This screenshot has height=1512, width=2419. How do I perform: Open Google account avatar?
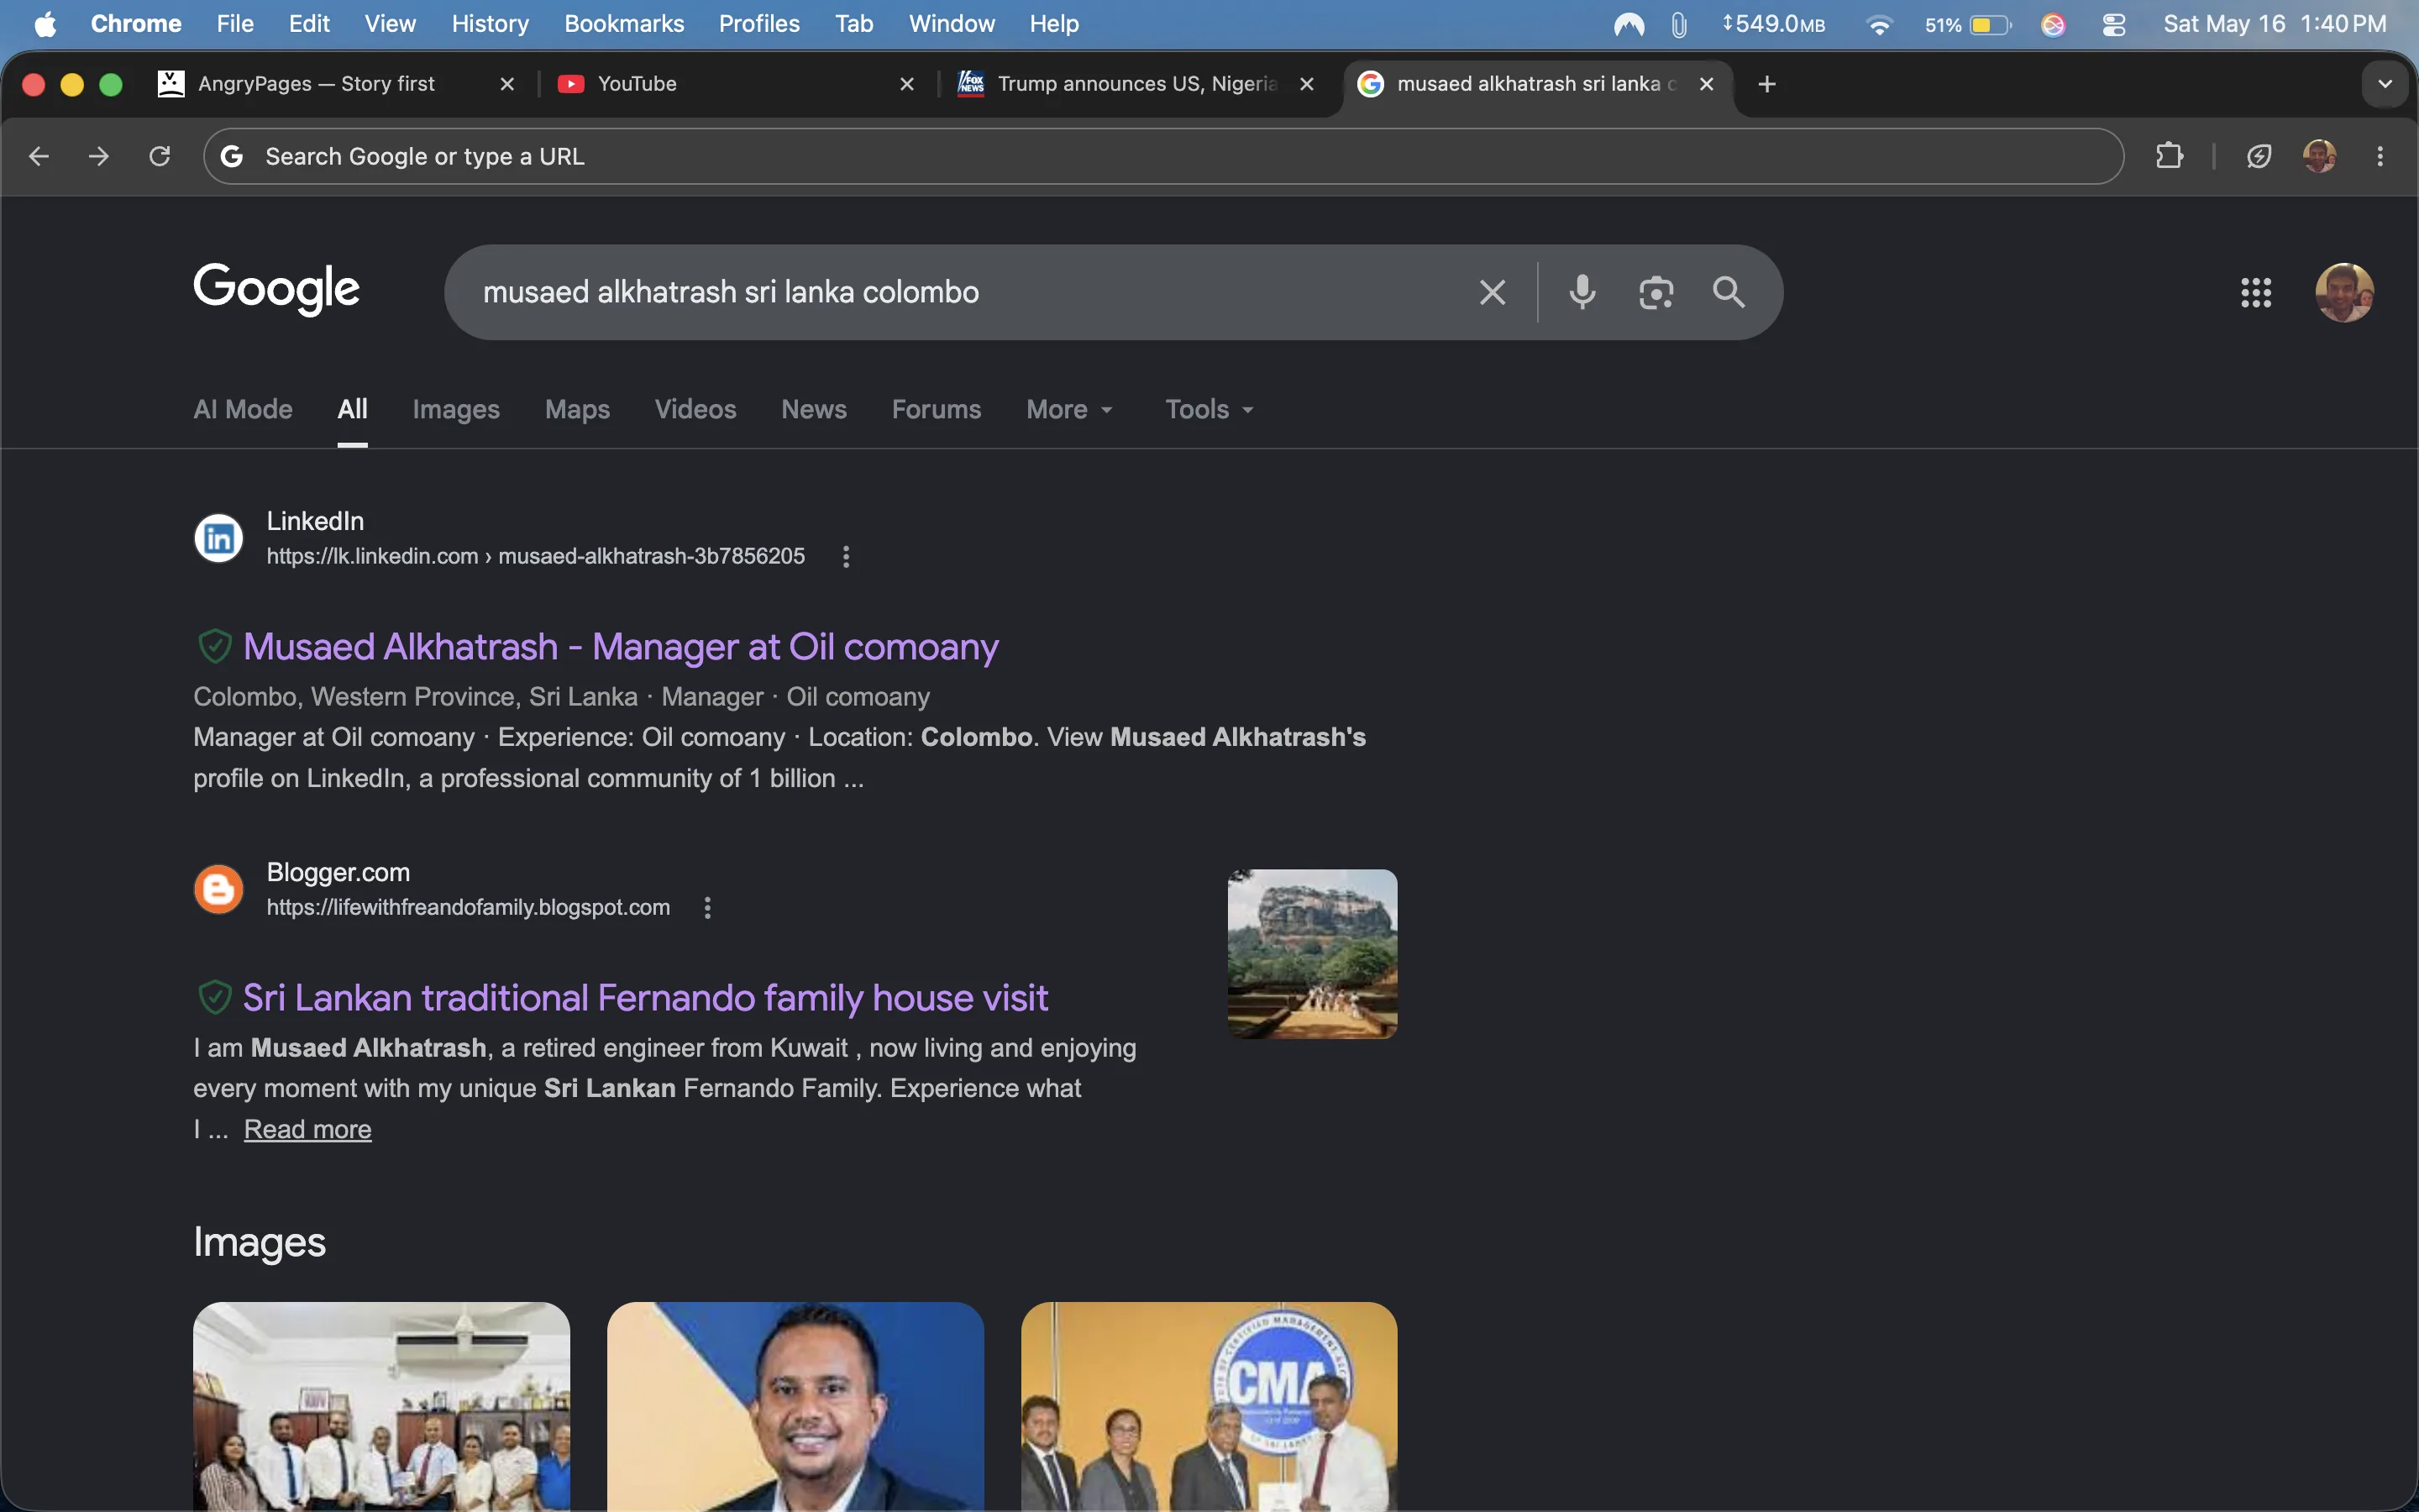(x=2344, y=293)
